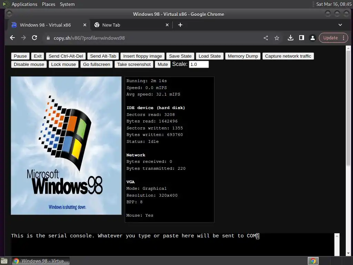The image size is (353, 265).
Task: Click the address bar URL
Action: (89, 38)
